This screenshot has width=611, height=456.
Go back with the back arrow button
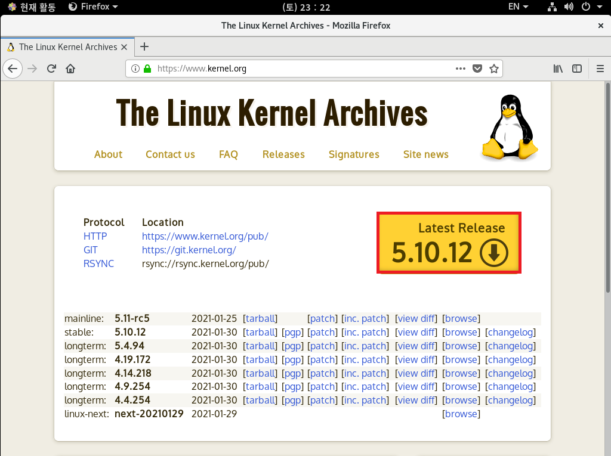tap(13, 69)
